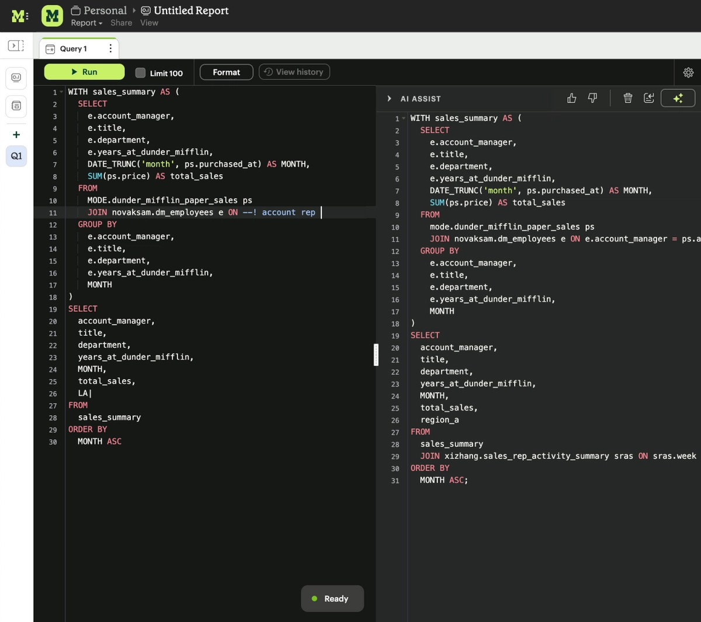The width and height of the screenshot is (701, 622).
Task: Enable the Limit 100 checkbox
Action: click(140, 72)
